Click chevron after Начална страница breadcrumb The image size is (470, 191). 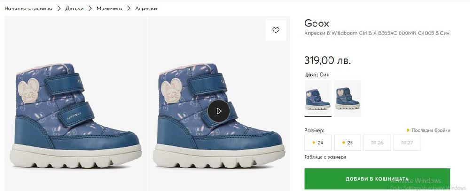(59, 8)
